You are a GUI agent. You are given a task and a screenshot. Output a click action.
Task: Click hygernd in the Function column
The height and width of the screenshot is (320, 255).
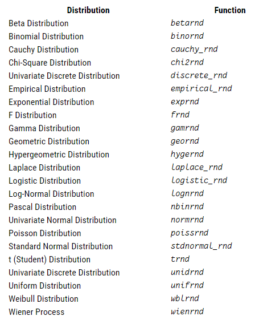click(187, 154)
